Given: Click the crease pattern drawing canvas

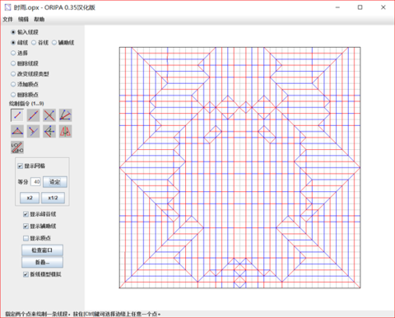Looking at the screenshot, I should (239, 167).
